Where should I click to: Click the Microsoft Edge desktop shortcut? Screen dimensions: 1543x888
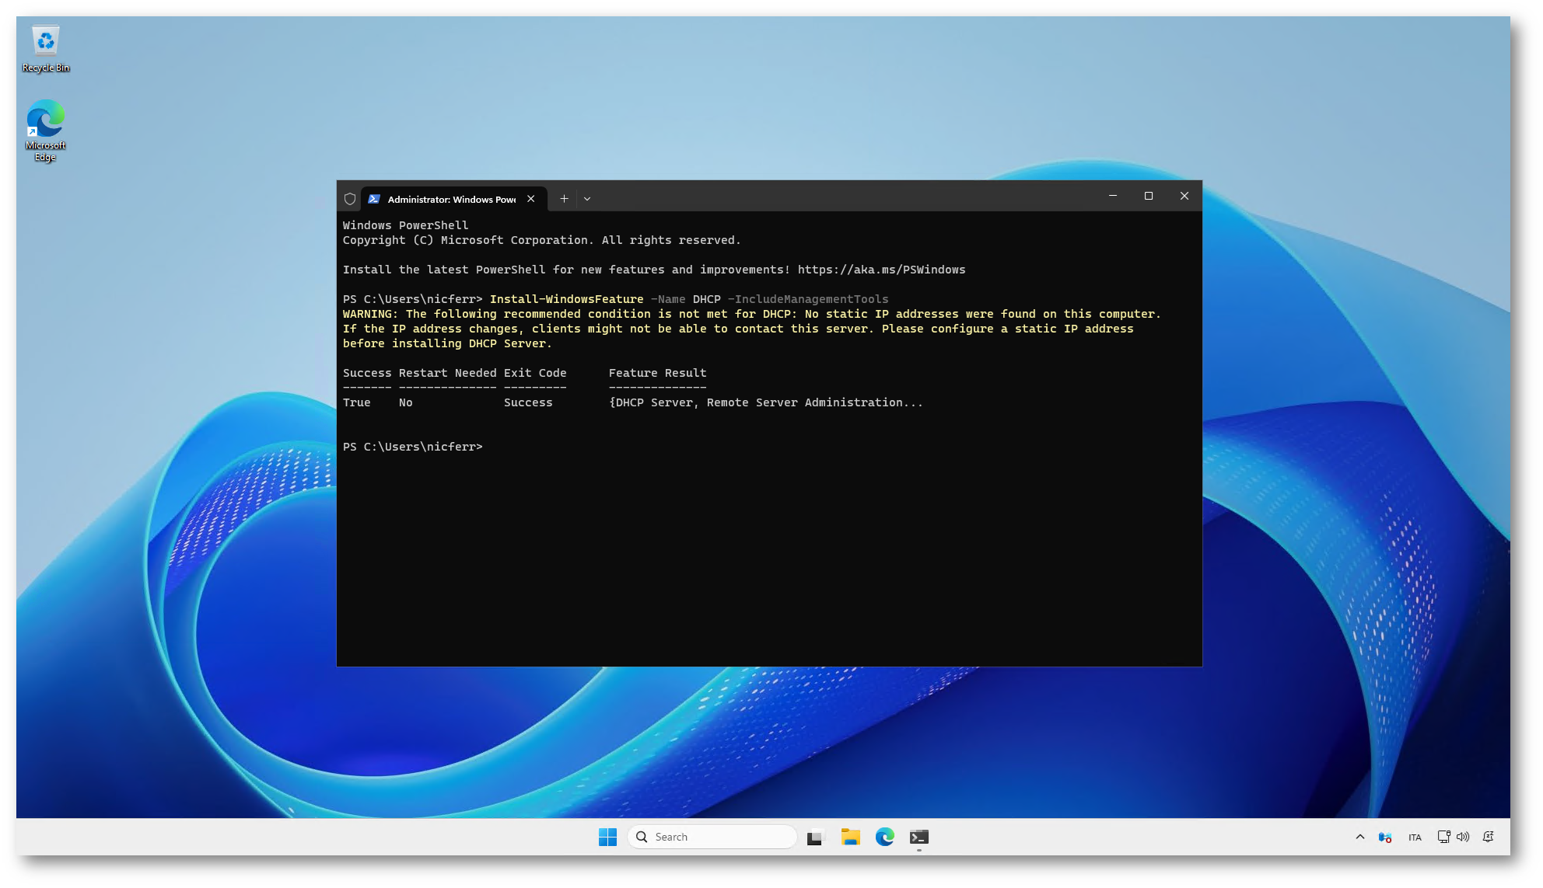[x=46, y=130]
